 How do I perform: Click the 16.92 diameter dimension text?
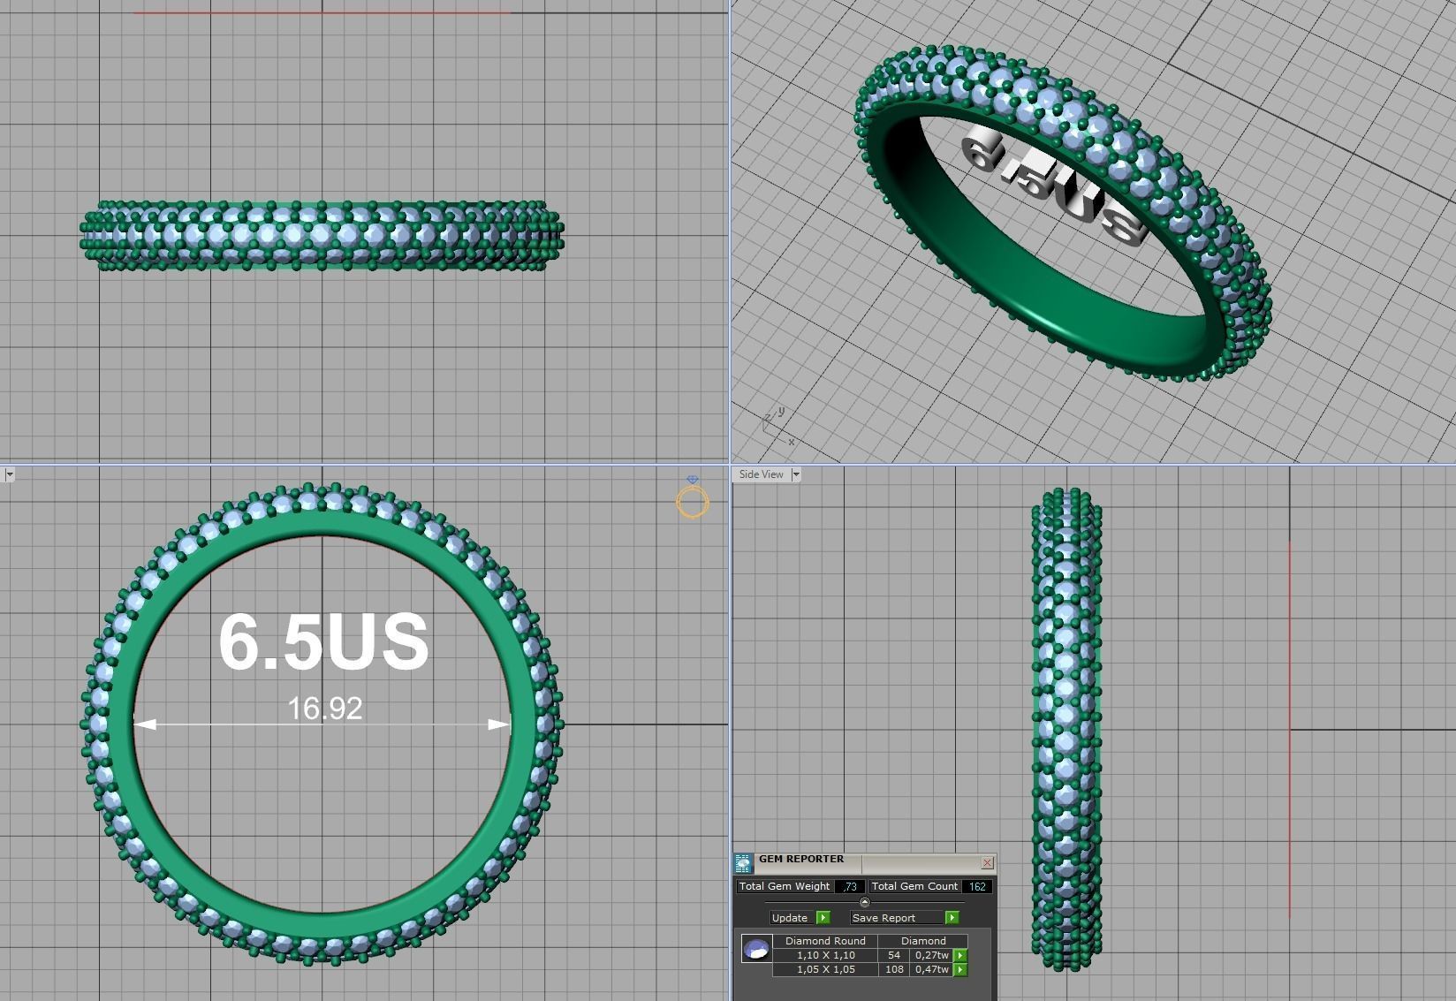point(325,709)
